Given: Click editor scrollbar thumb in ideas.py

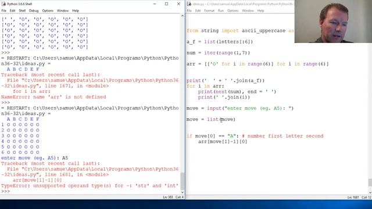Looking at the screenshot, I should tap(370, 182).
